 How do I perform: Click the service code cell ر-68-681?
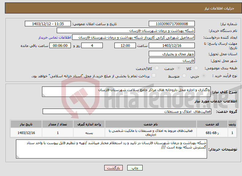[212, 133]
